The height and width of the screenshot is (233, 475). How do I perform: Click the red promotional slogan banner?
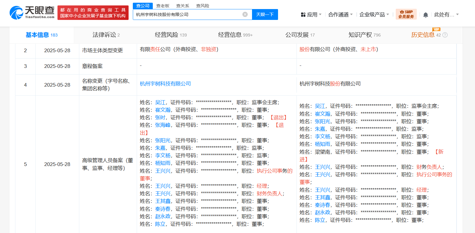[93, 13]
